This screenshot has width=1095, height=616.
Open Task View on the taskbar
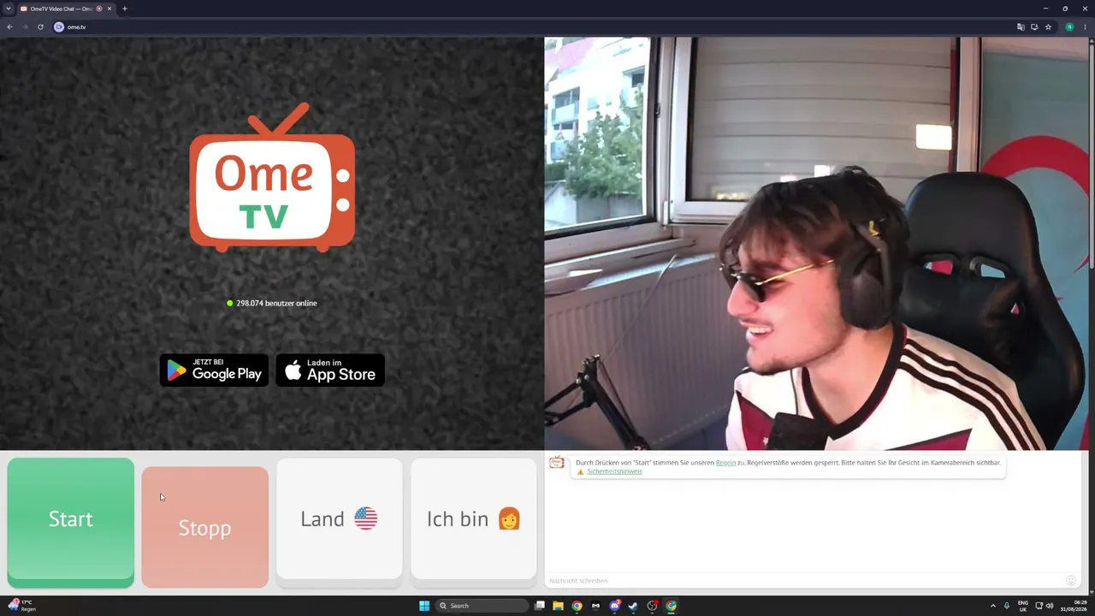click(540, 606)
